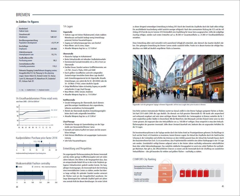Click the purchasing power value "99,3"

pyautogui.click(x=55, y=60)
